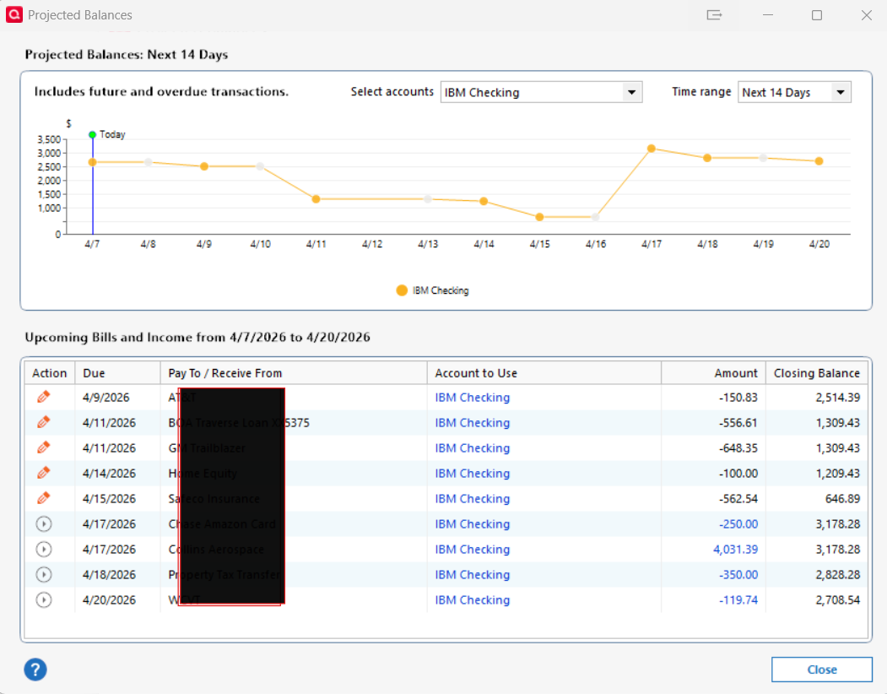The image size is (887, 694).
Task: Click the action arrow for 4/20/2026 reminder
Action: click(x=44, y=599)
